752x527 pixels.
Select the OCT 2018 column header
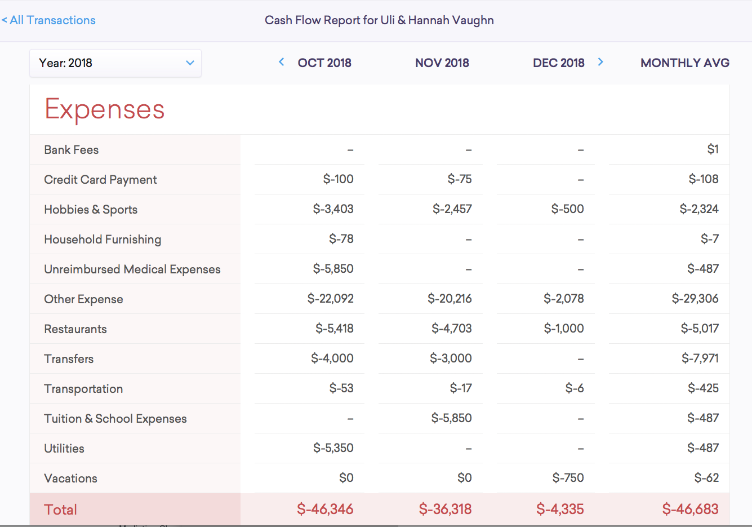click(x=324, y=63)
